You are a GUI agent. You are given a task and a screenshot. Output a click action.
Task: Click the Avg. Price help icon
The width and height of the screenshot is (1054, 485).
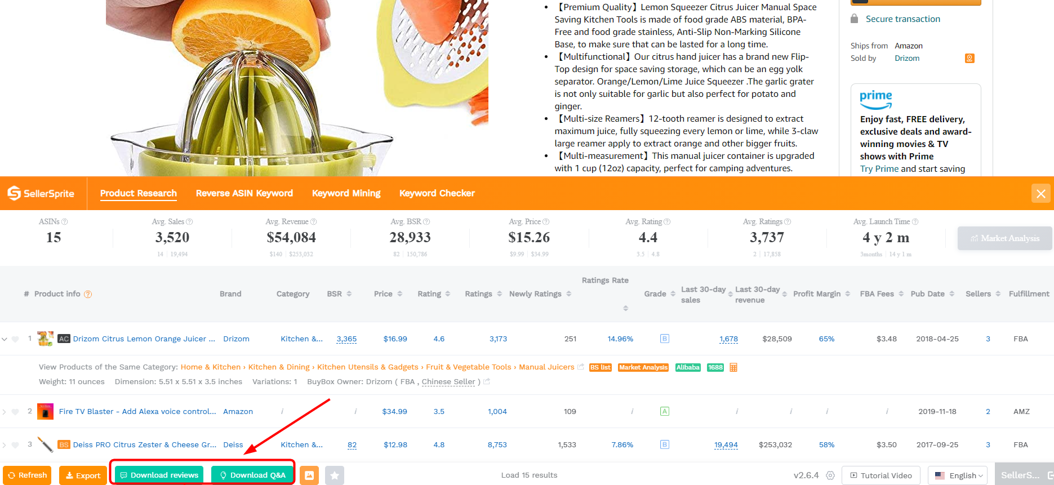pyautogui.click(x=546, y=222)
